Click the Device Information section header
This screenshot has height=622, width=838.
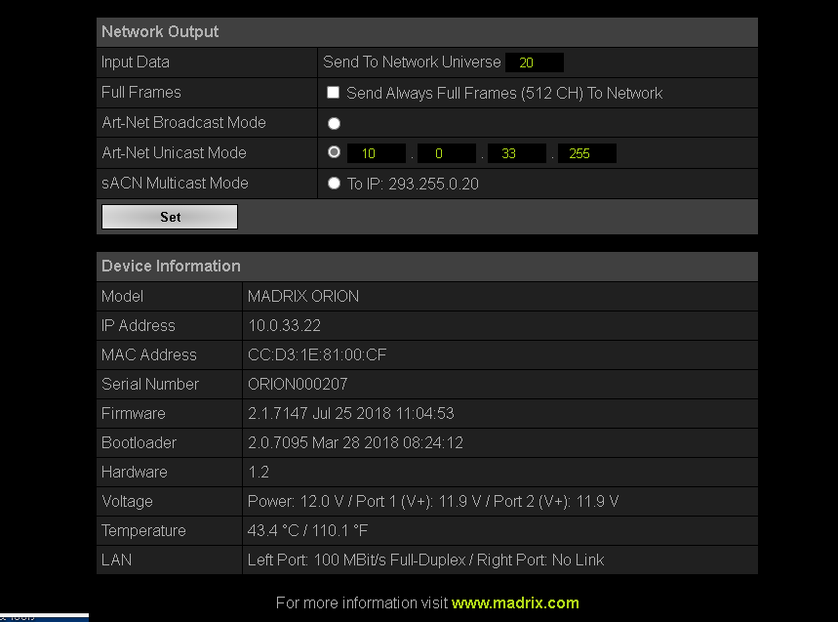point(171,266)
